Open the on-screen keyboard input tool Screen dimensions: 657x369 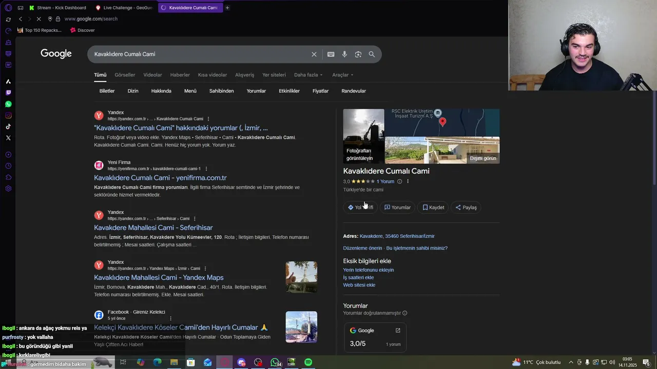(331, 54)
